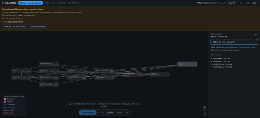This screenshot has width=260, height=118.
Task: Open the reservations.ts node
Action: click(49, 64)
